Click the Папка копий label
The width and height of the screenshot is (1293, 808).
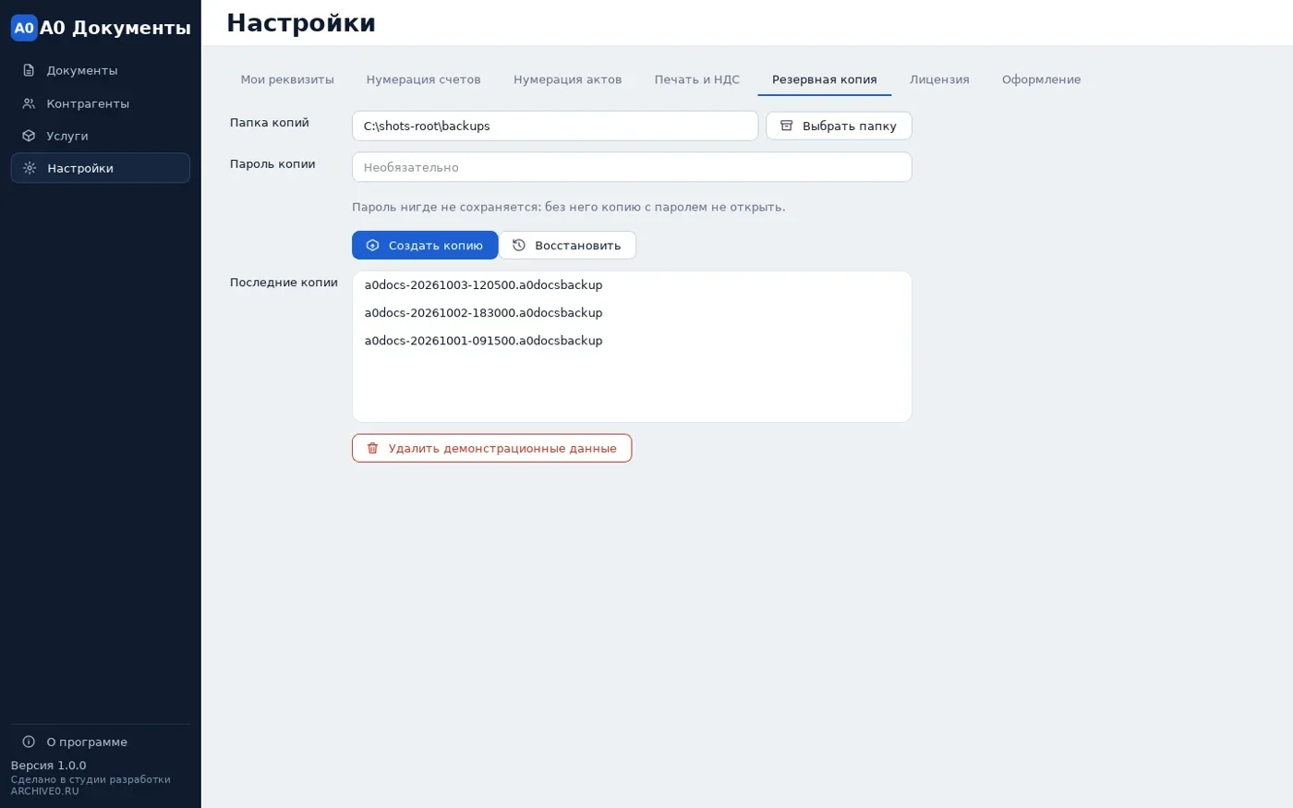(270, 123)
